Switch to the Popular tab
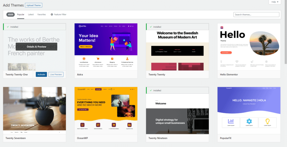Image resolution: width=287 pixels, height=147 pixels. (21, 15)
